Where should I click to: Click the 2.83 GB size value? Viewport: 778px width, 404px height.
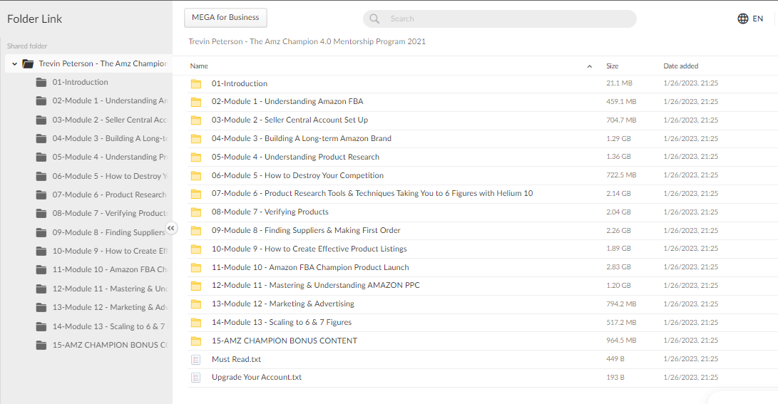(x=618, y=267)
